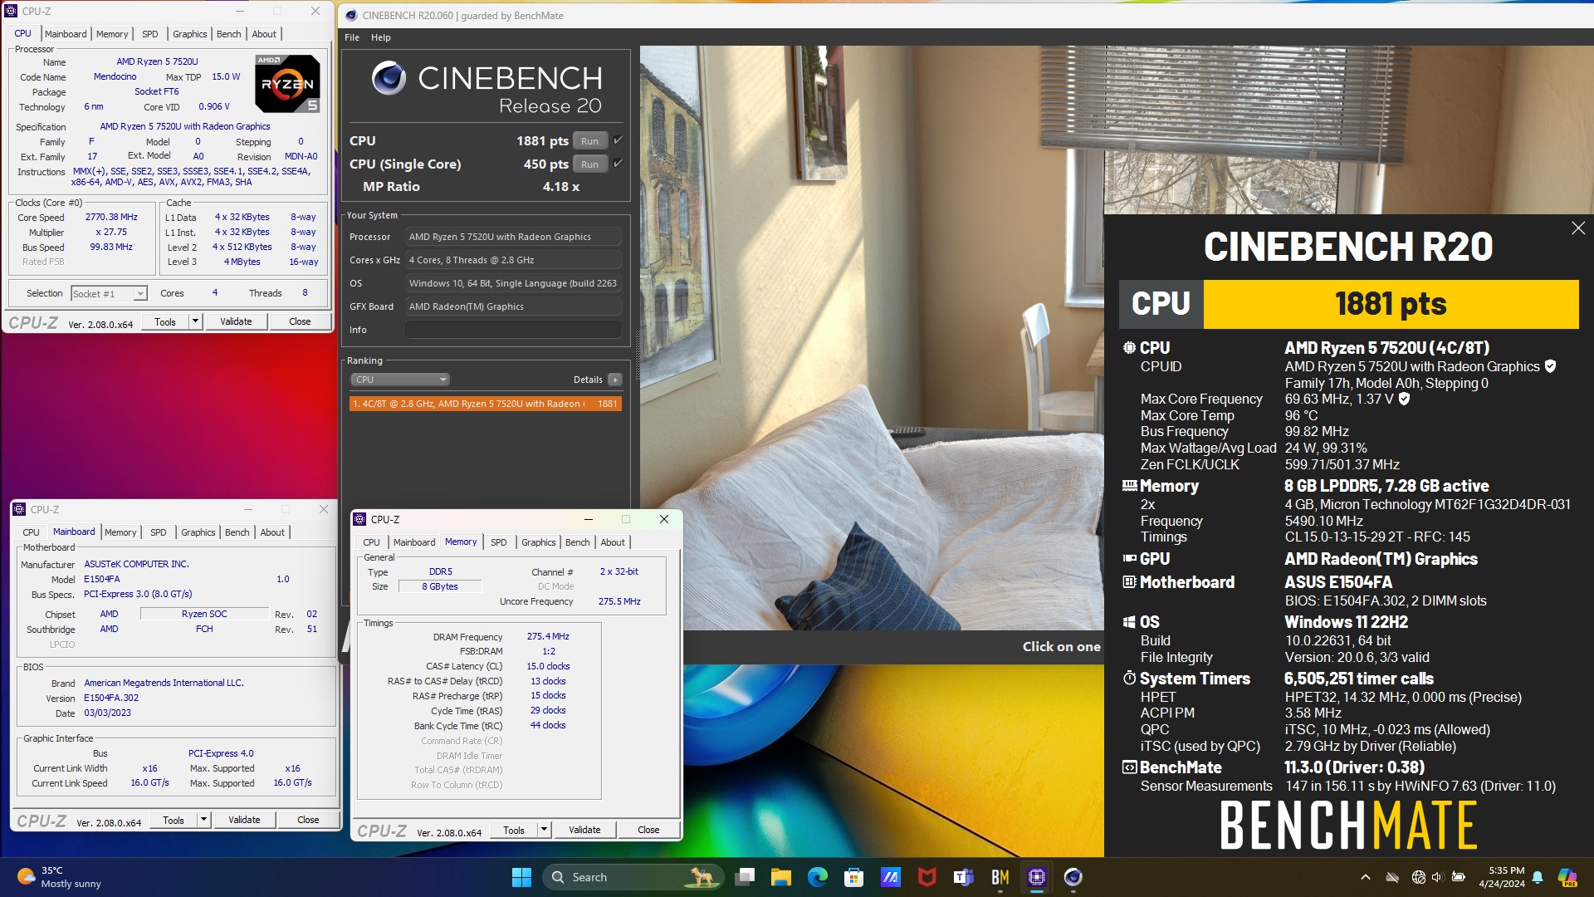Open Bench tab in Mainboard CPU-Z window
Screen dimensions: 1594x897
[237, 532]
